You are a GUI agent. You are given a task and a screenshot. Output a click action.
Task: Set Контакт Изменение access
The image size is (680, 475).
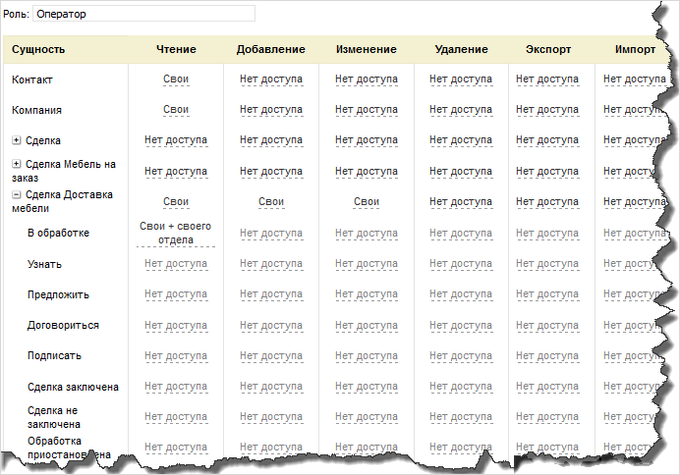point(367,79)
